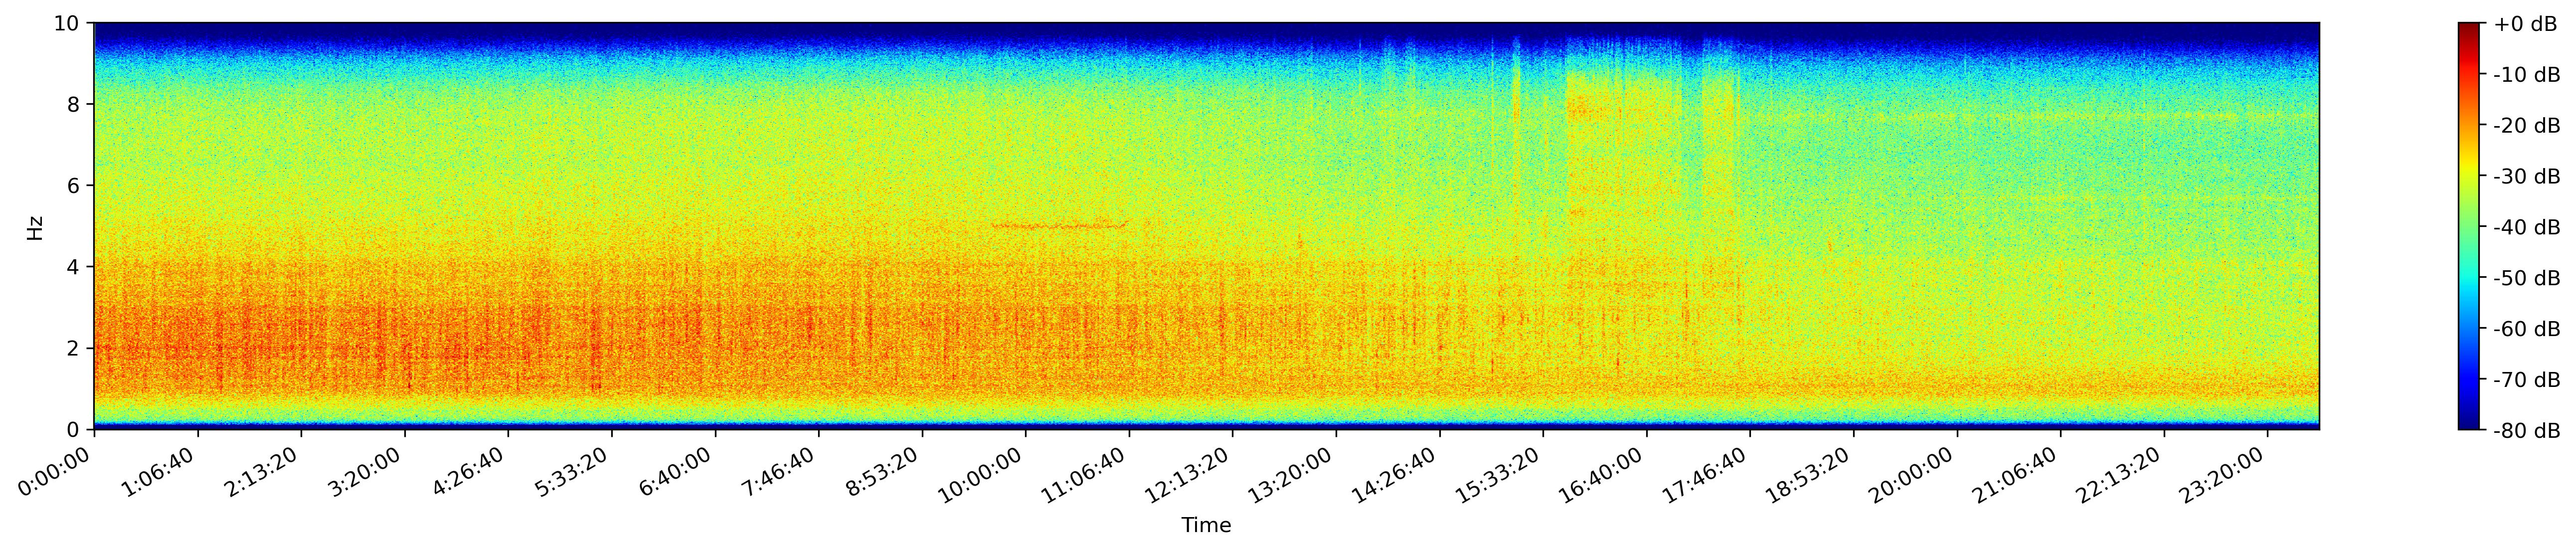The image size is (2576, 551).
Task: Click the Hz y-axis title
Action: 36,227
